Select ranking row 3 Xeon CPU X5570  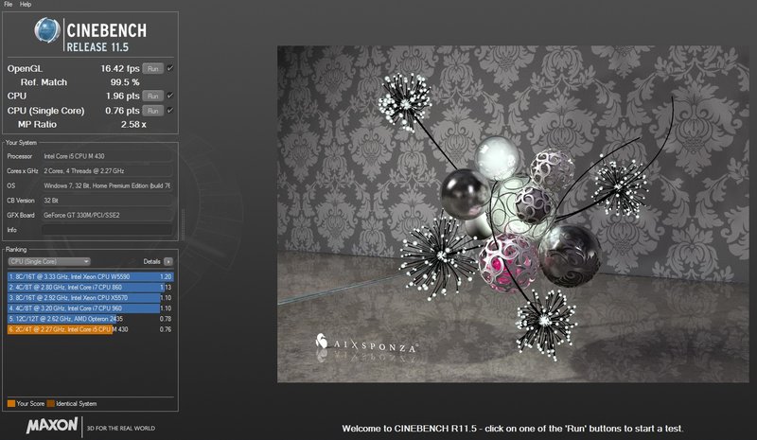[90, 298]
